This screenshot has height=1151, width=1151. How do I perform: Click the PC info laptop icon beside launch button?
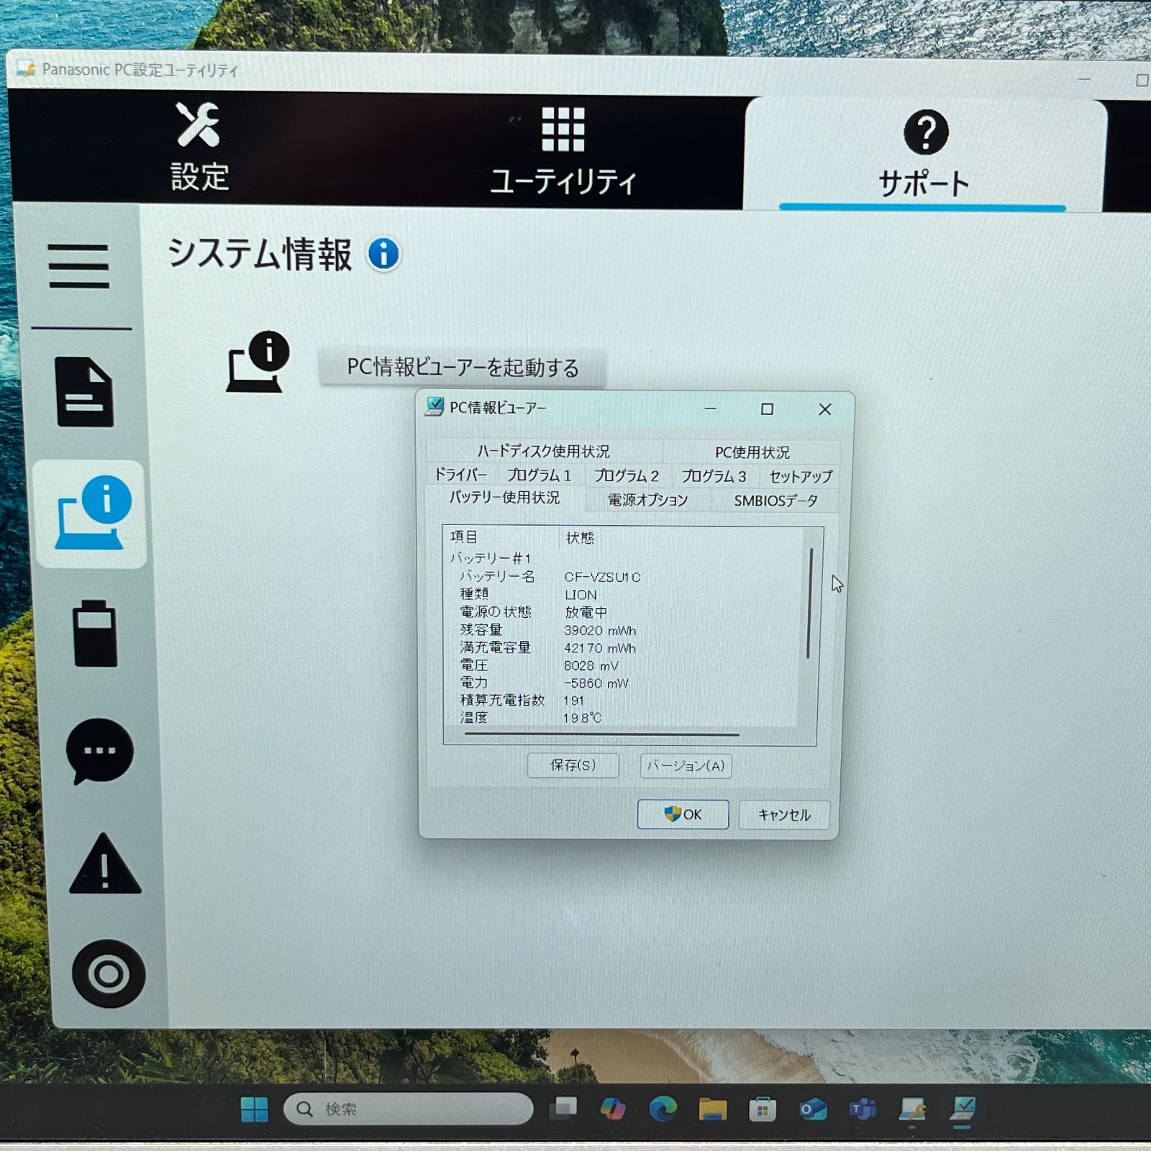258,361
